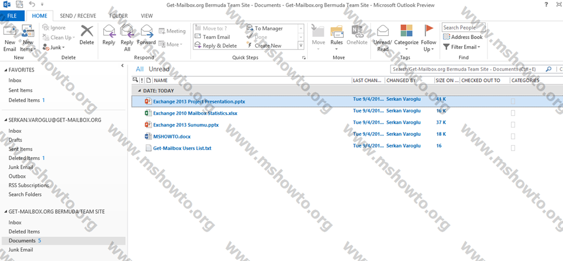The image size is (563, 261).
Task: Open the Filter Email dropdown
Action: [461, 47]
